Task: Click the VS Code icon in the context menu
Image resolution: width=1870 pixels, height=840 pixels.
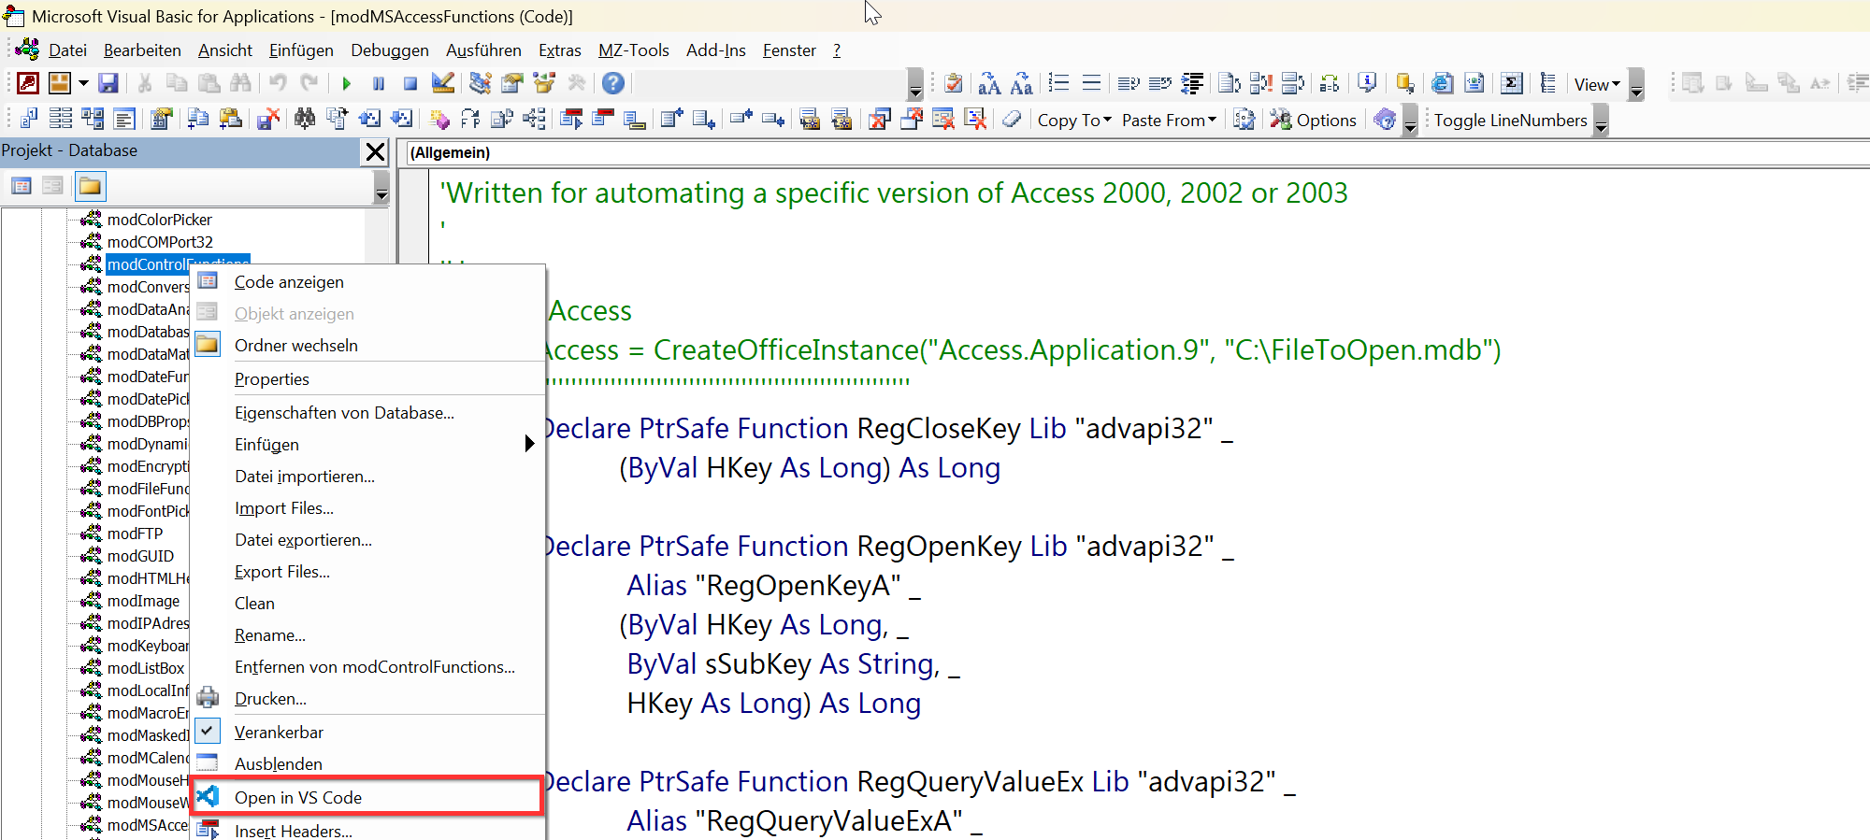Action: pyautogui.click(x=208, y=796)
